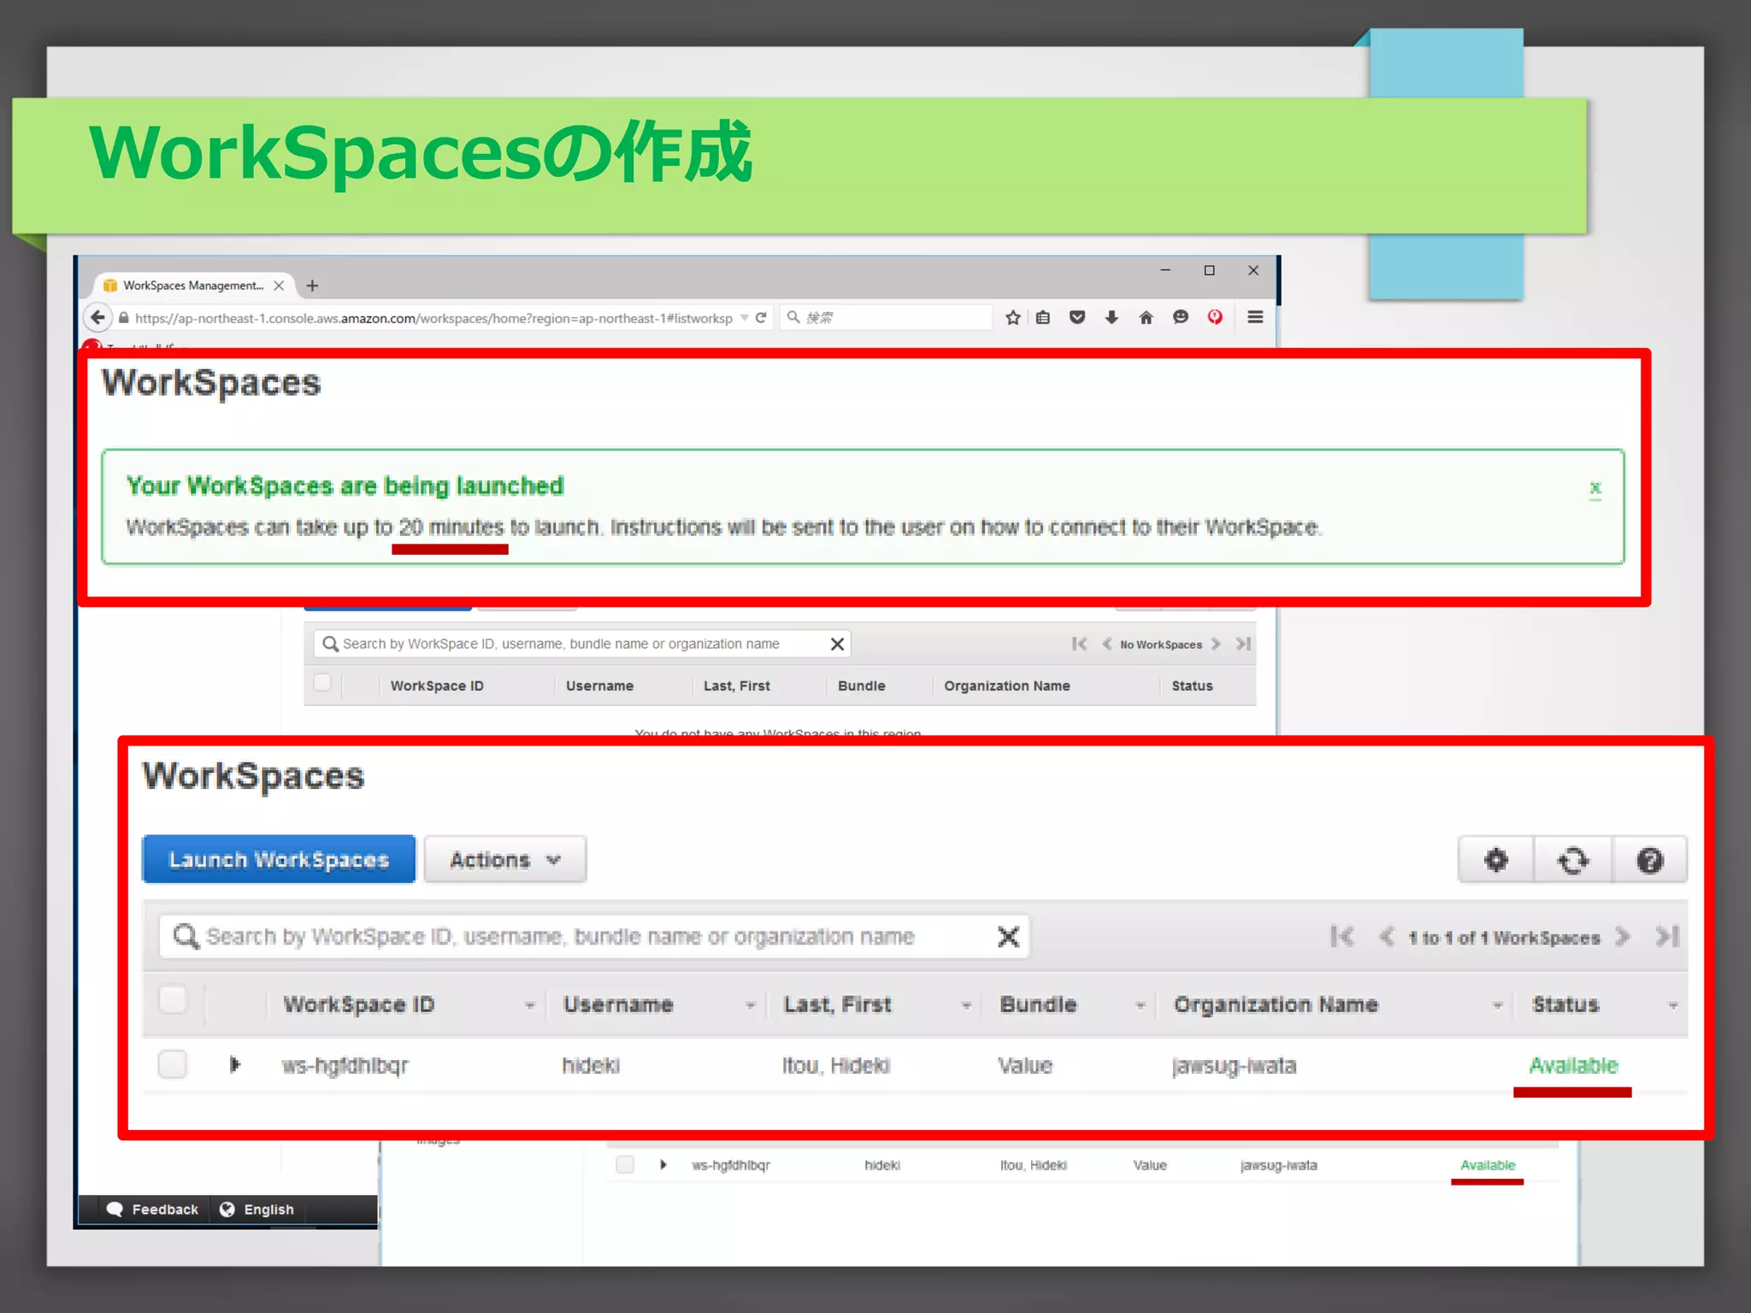Click the Launch WorkSpaces button
Viewport: 1751px width, 1313px height.
click(x=279, y=859)
